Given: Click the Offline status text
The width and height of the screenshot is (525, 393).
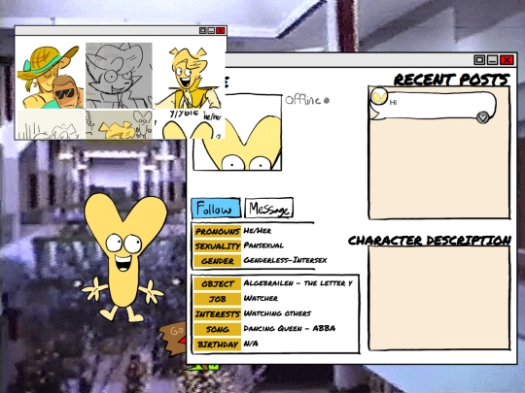Looking at the screenshot, I should click(x=302, y=100).
